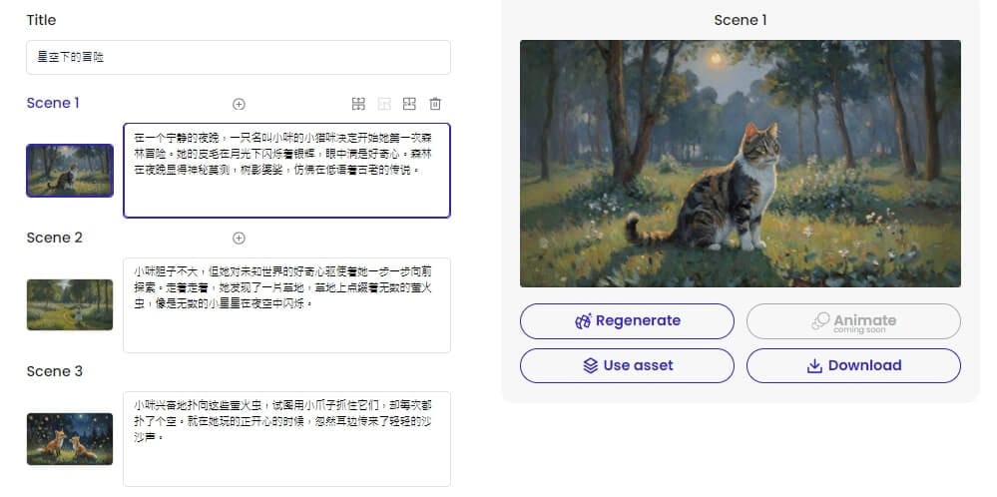Click the split scene icon for Scene 1

pyautogui.click(x=358, y=104)
